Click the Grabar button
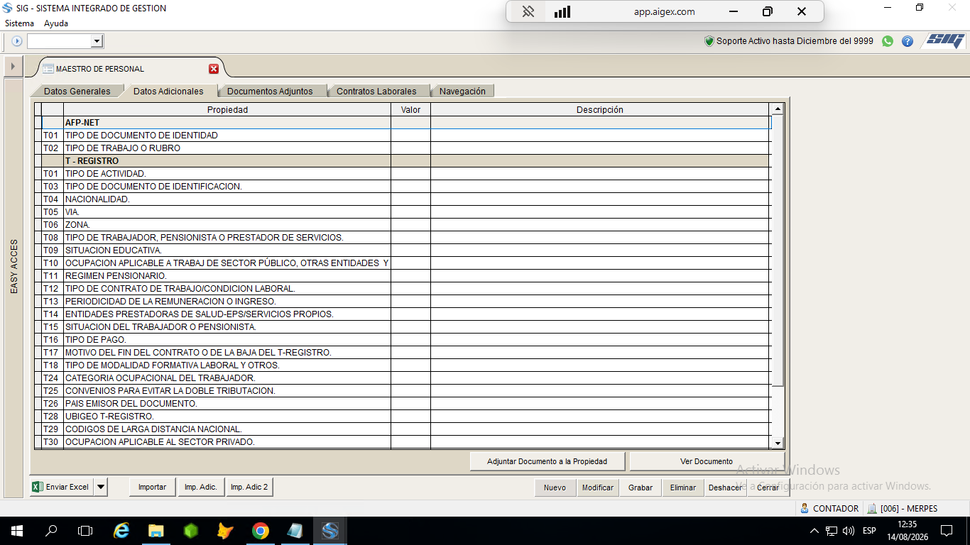970x545 pixels. point(641,488)
